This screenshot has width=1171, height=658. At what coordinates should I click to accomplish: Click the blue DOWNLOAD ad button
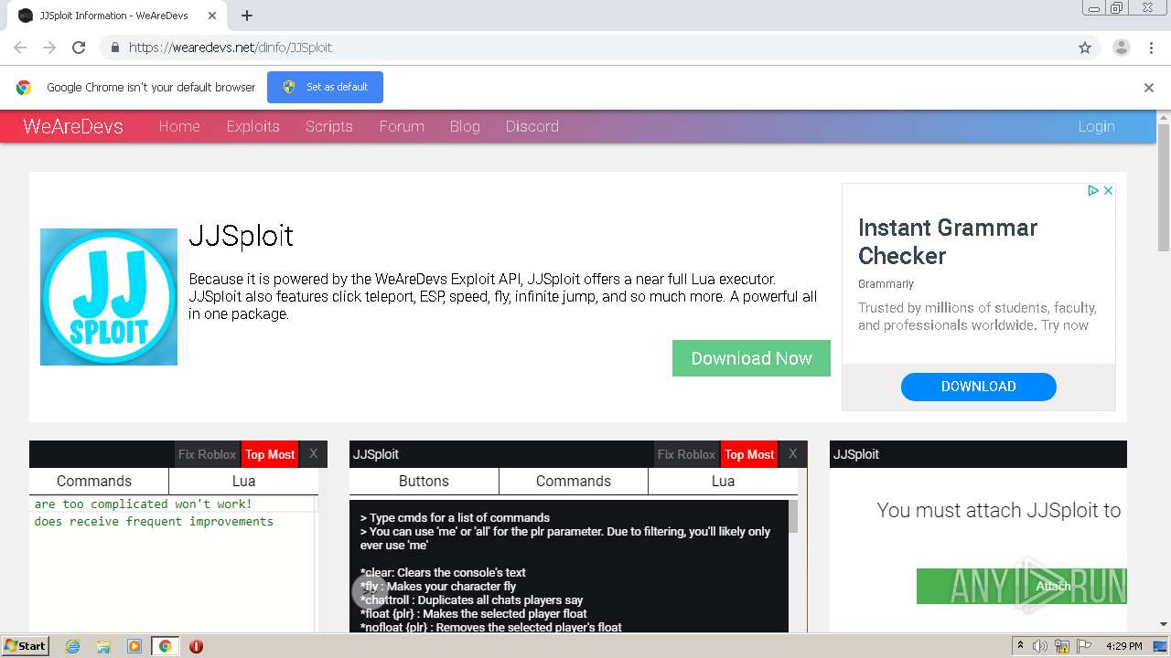click(979, 387)
